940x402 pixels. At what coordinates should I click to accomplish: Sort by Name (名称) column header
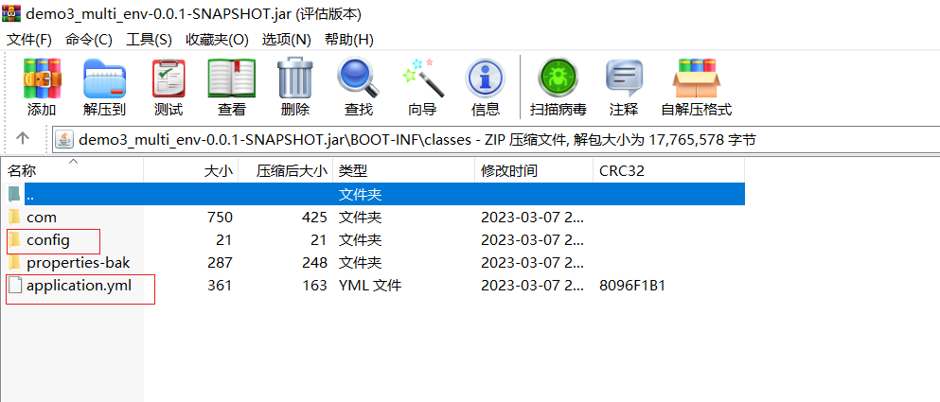point(23,171)
